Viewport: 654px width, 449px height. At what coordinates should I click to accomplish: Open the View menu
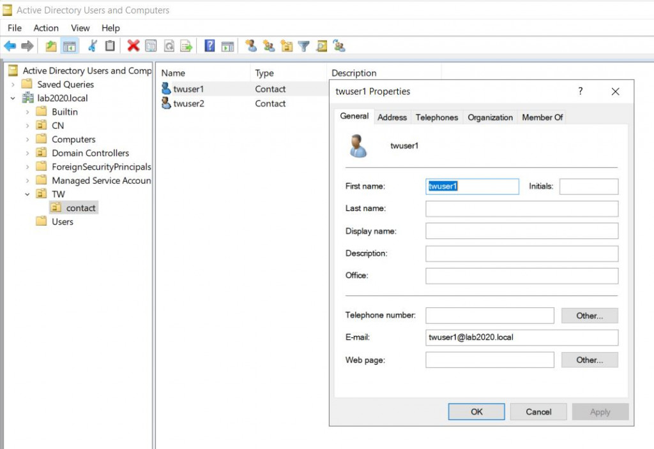pyautogui.click(x=80, y=28)
